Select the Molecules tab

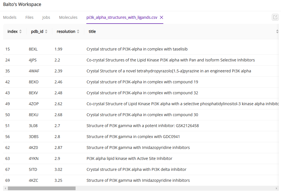coord(68,17)
